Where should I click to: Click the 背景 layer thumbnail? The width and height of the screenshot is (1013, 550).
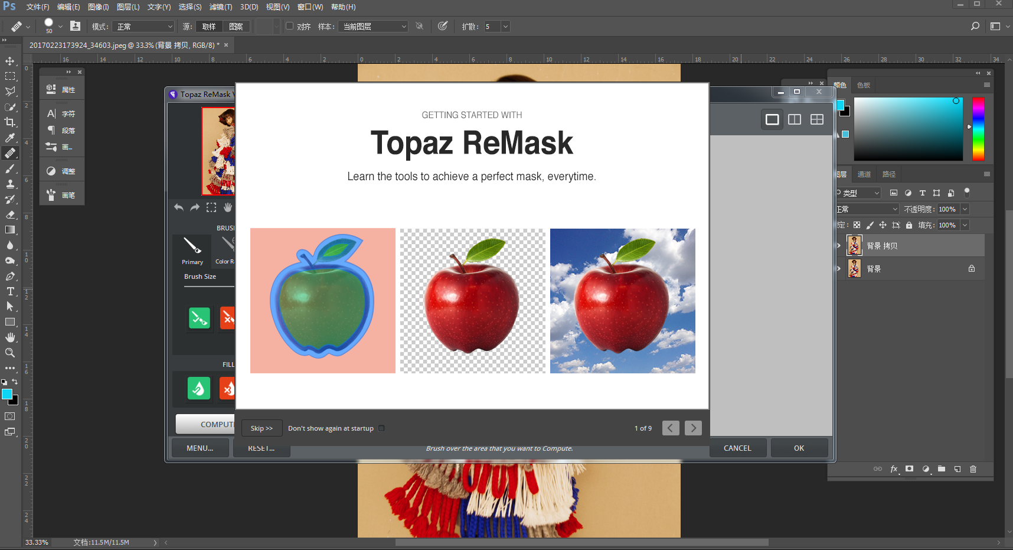(x=854, y=268)
